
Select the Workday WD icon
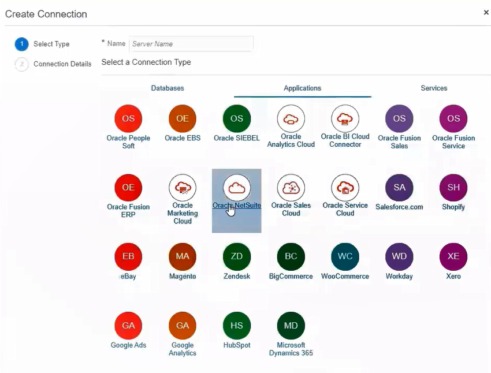coord(399,256)
